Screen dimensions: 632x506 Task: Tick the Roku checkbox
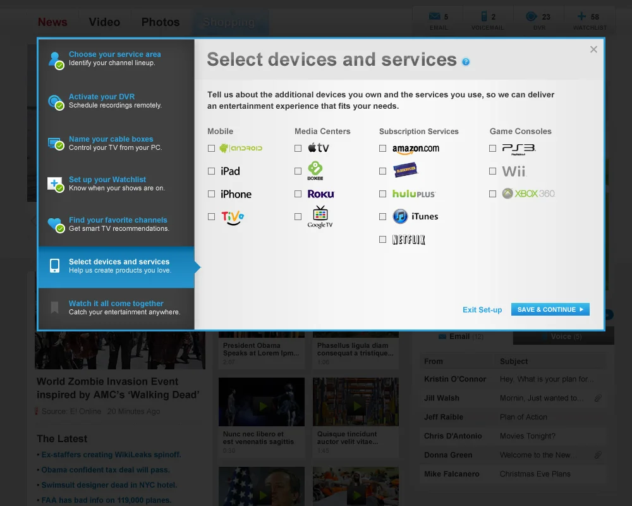tap(298, 194)
